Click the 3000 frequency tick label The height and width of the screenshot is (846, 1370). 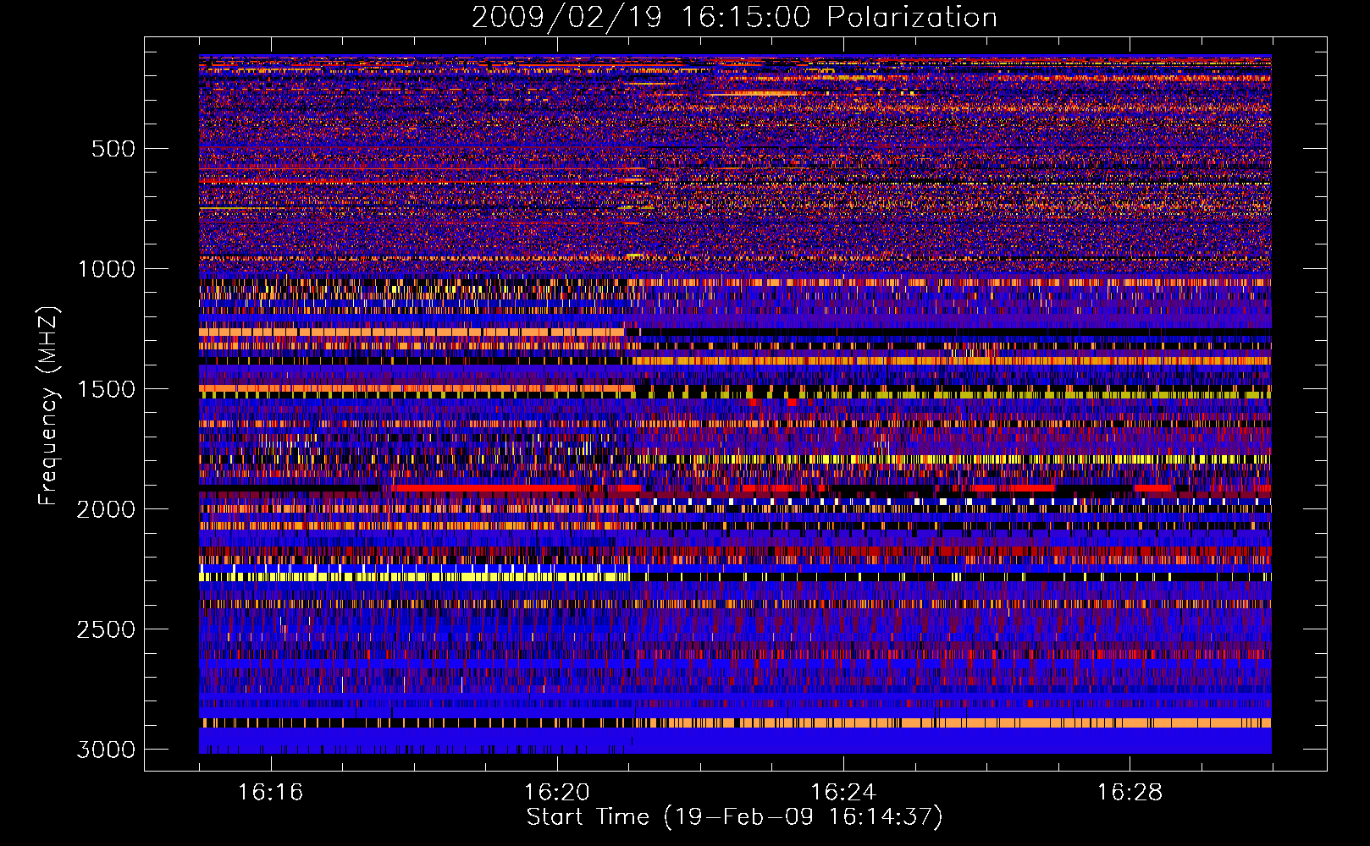[107, 750]
